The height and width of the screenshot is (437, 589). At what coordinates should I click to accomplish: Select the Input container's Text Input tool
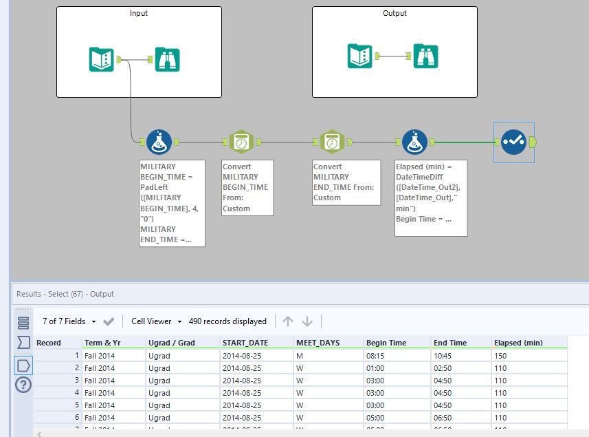click(x=102, y=59)
